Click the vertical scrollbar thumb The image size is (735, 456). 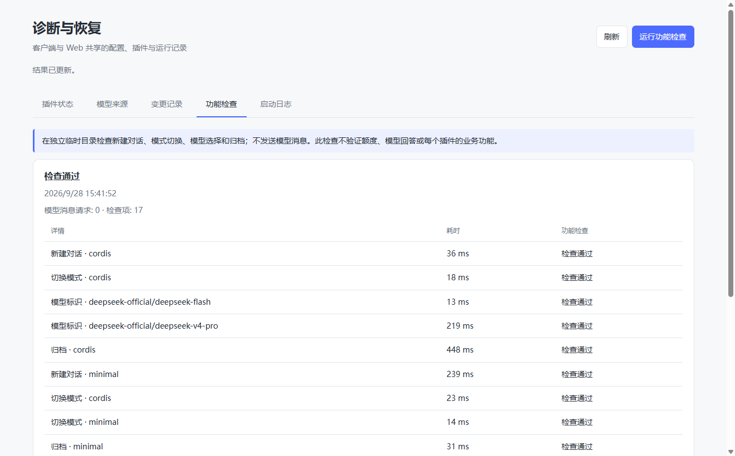pos(731,153)
